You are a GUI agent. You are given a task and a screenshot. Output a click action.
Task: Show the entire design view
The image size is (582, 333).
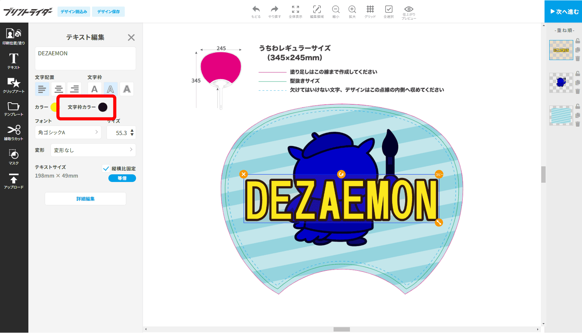(295, 12)
